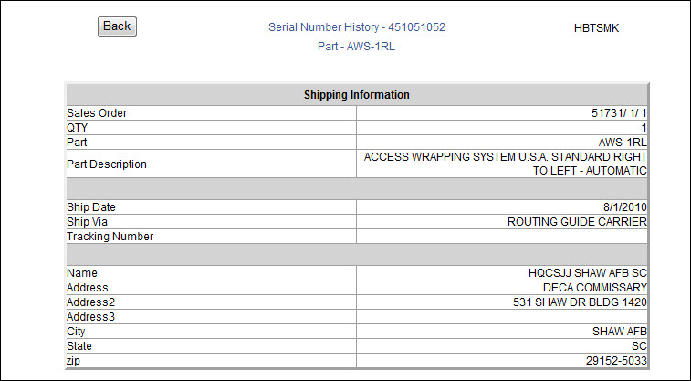Click the QTY row label
This screenshot has width=691, height=381.
tap(77, 128)
